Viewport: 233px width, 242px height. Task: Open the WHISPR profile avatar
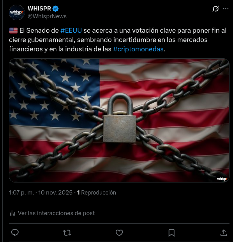click(17, 12)
